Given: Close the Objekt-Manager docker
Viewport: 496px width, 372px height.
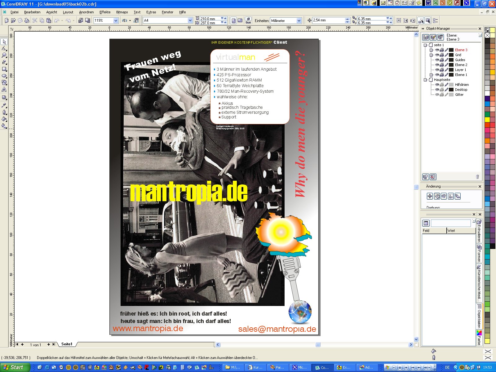Looking at the screenshot, I should pyautogui.click(x=480, y=29).
